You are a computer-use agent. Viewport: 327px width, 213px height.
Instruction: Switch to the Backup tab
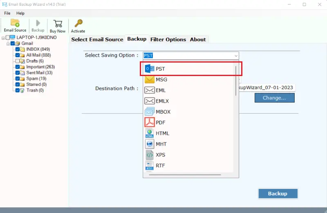[x=137, y=39]
